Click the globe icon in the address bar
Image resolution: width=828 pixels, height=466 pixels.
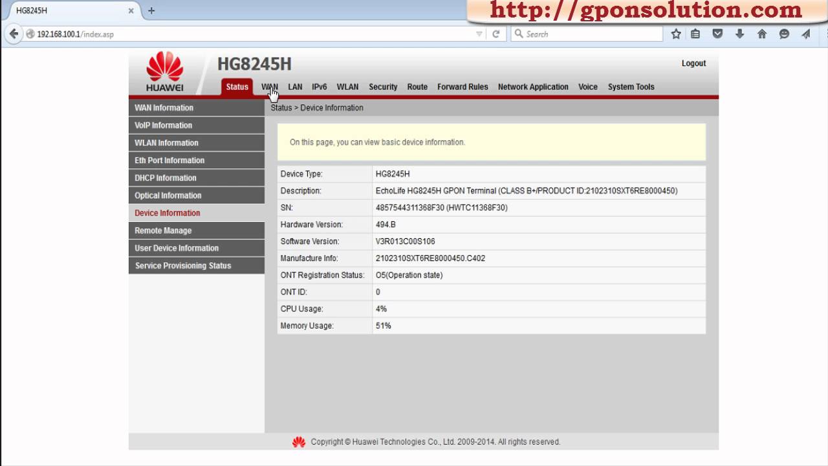(x=30, y=34)
